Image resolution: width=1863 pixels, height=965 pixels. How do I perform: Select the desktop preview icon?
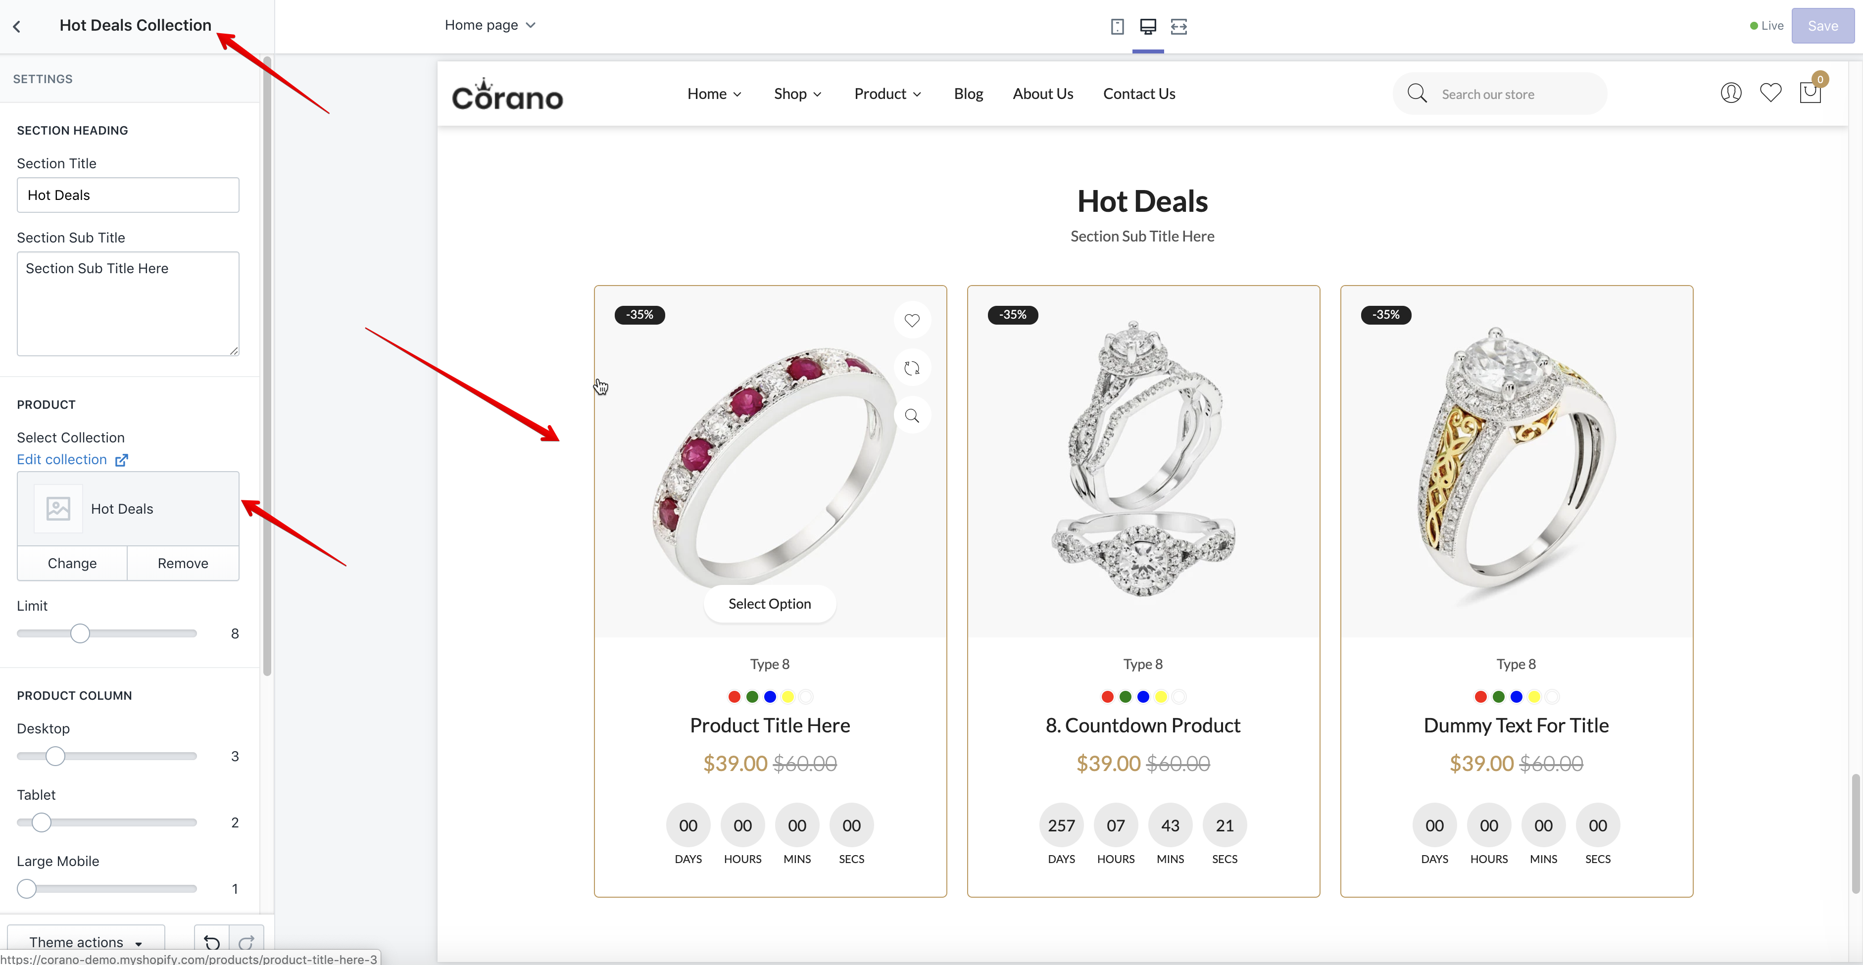(x=1148, y=27)
